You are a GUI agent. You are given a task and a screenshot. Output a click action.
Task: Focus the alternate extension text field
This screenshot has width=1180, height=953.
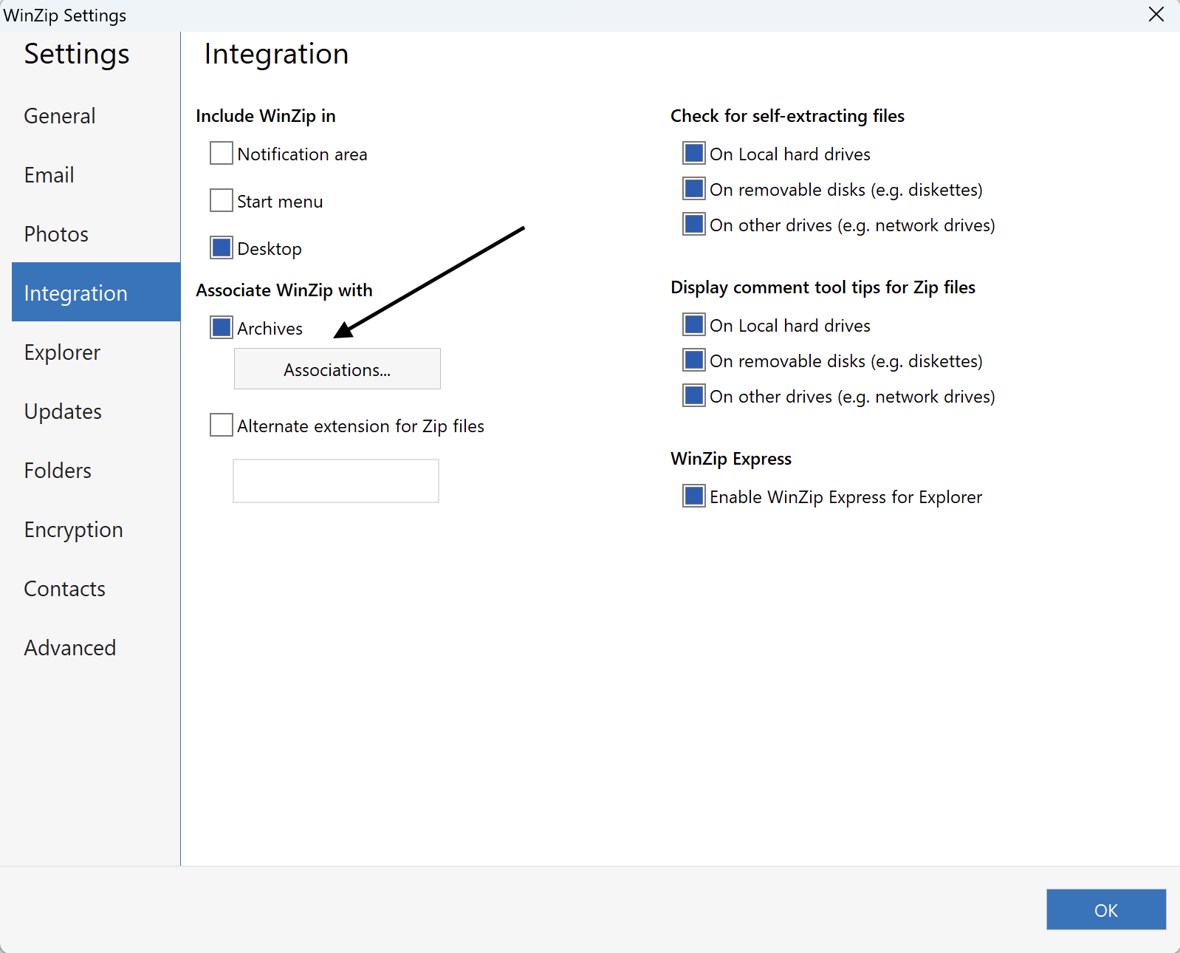(x=336, y=481)
